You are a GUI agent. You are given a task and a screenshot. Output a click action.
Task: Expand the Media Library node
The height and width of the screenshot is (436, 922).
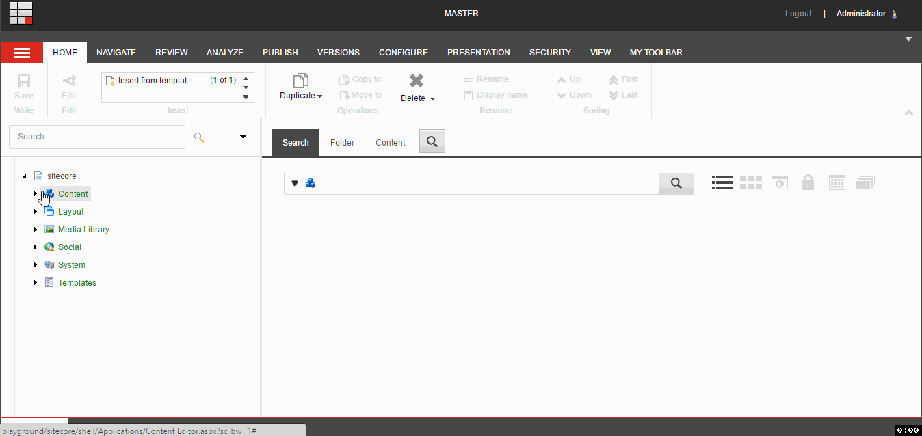pos(35,230)
